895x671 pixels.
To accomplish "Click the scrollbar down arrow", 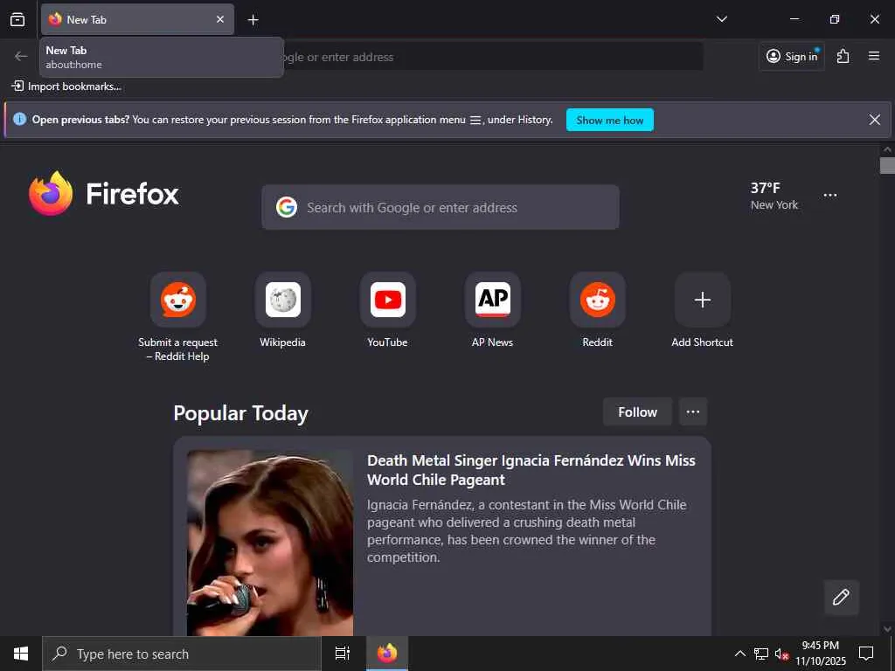I will [x=887, y=629].
